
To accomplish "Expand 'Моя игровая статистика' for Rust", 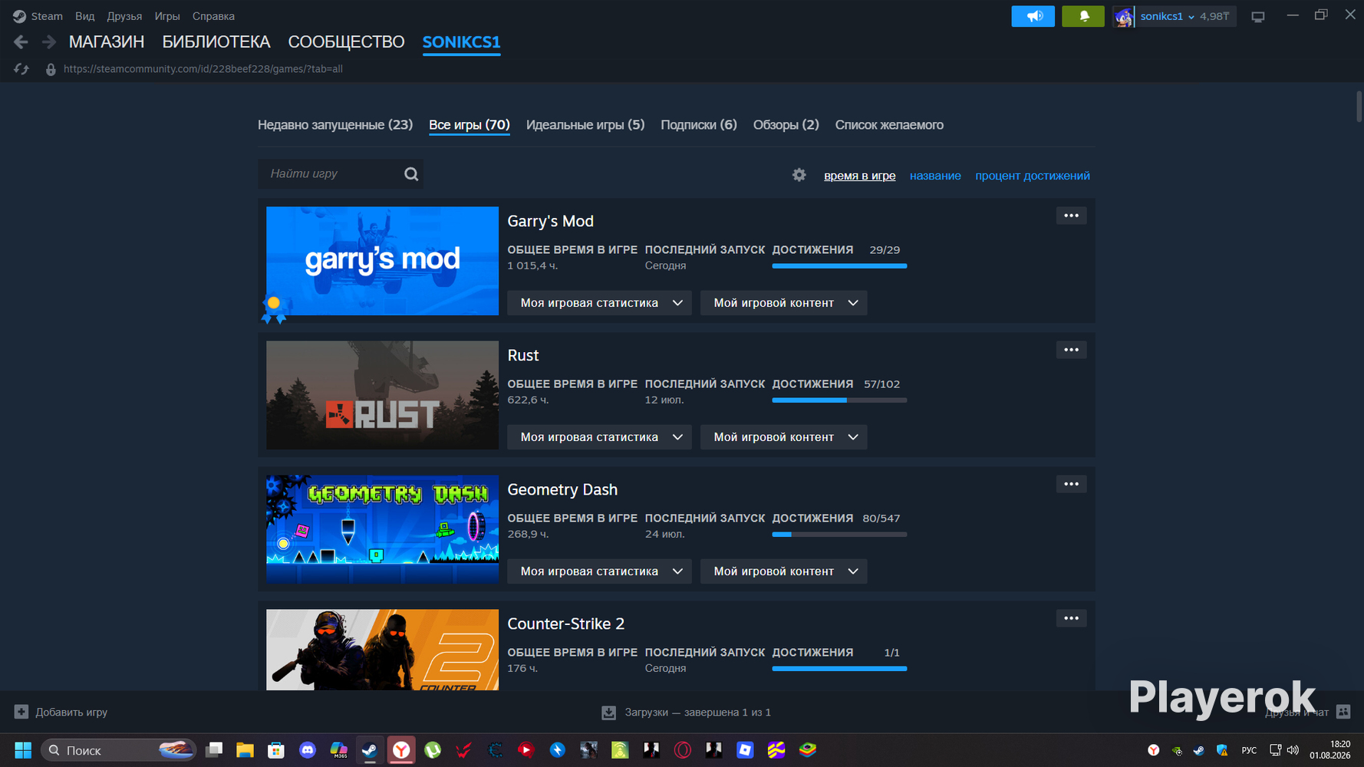I will point(599,437).
